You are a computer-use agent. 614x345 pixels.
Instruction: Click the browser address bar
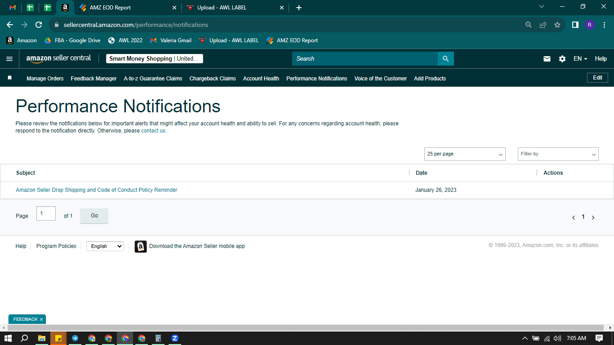[x=288, y=25]
